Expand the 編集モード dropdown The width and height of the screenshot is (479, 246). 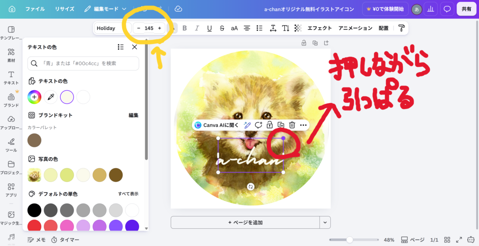[105, 9]
